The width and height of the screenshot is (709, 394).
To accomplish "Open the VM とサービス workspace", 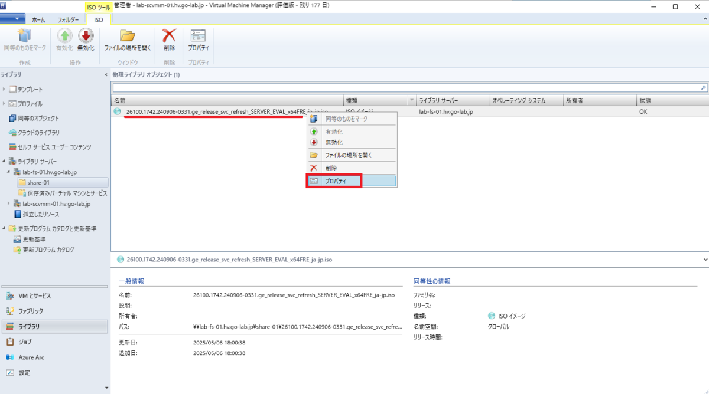I will 55,295.
